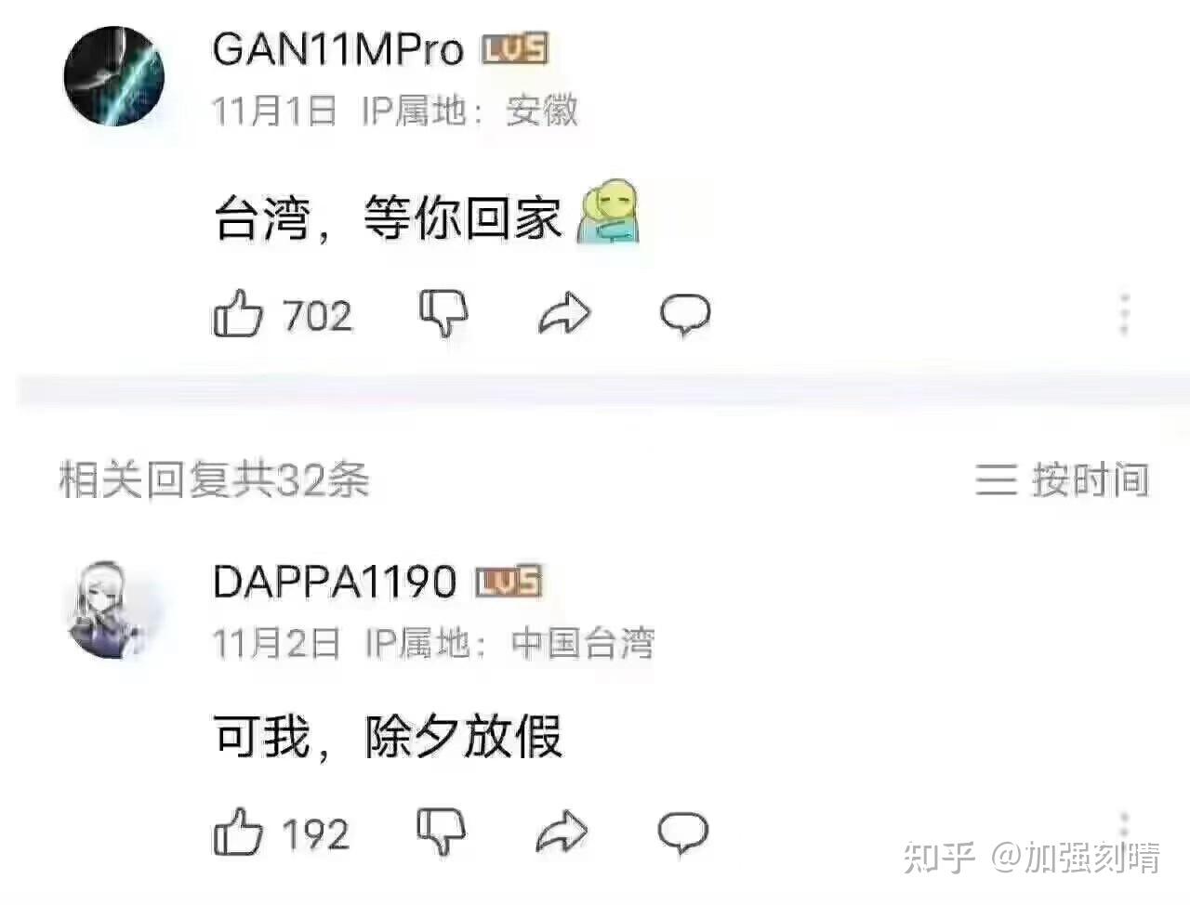
Task: View DAPPA1190 profile avatar
Action: 113,610
